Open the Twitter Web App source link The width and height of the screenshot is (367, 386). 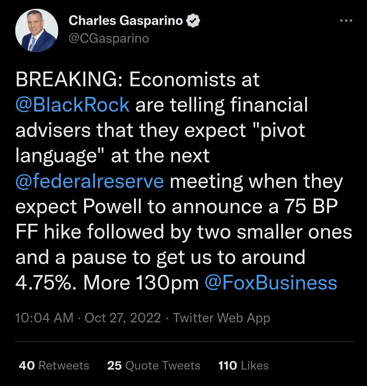221,318
